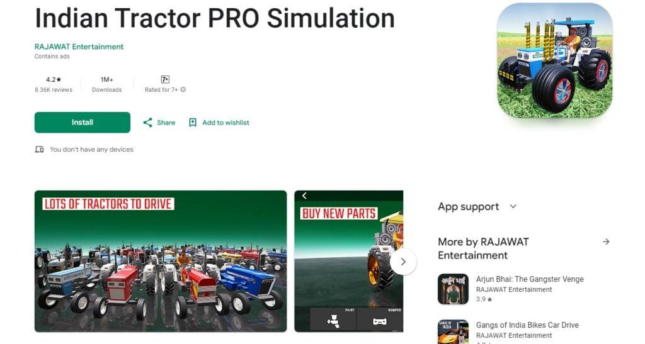The width and height of the screenshot is (645, 344).
Task: Open More by RAJAWAT Entertainment arrow
Action: click(x=606, y=241)
